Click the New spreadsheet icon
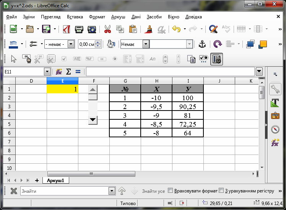The width and height of the screenshot is (286, 210). coord(13,29)
